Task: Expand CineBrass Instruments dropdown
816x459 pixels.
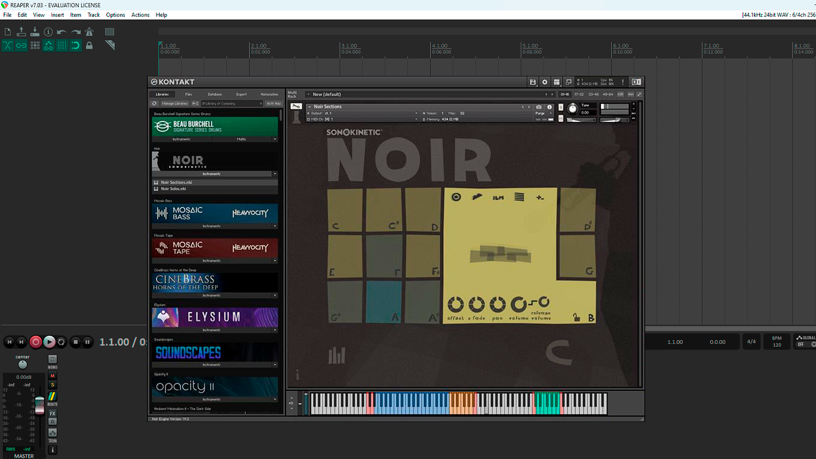Action: (275, 295)
